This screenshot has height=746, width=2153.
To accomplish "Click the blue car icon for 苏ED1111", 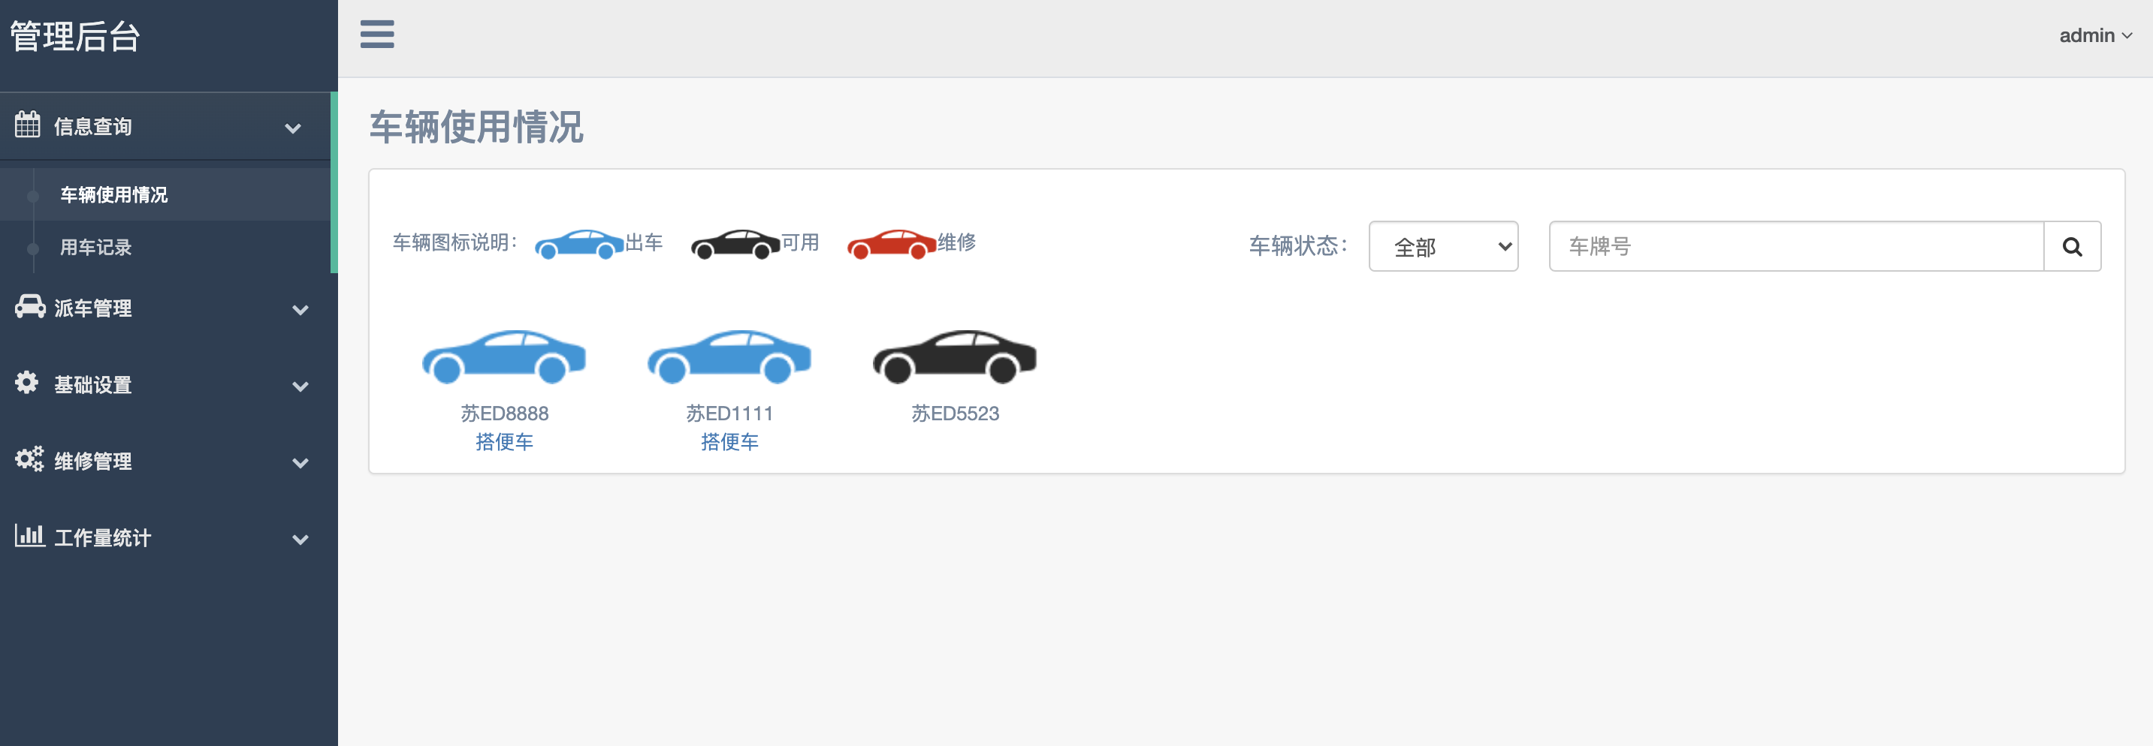I will click(x=729, y=356).
